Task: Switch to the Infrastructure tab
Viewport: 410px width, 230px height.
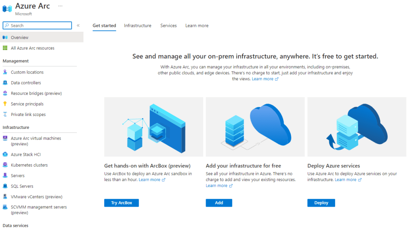Action: pyautogui.click(x=137, y=26)
